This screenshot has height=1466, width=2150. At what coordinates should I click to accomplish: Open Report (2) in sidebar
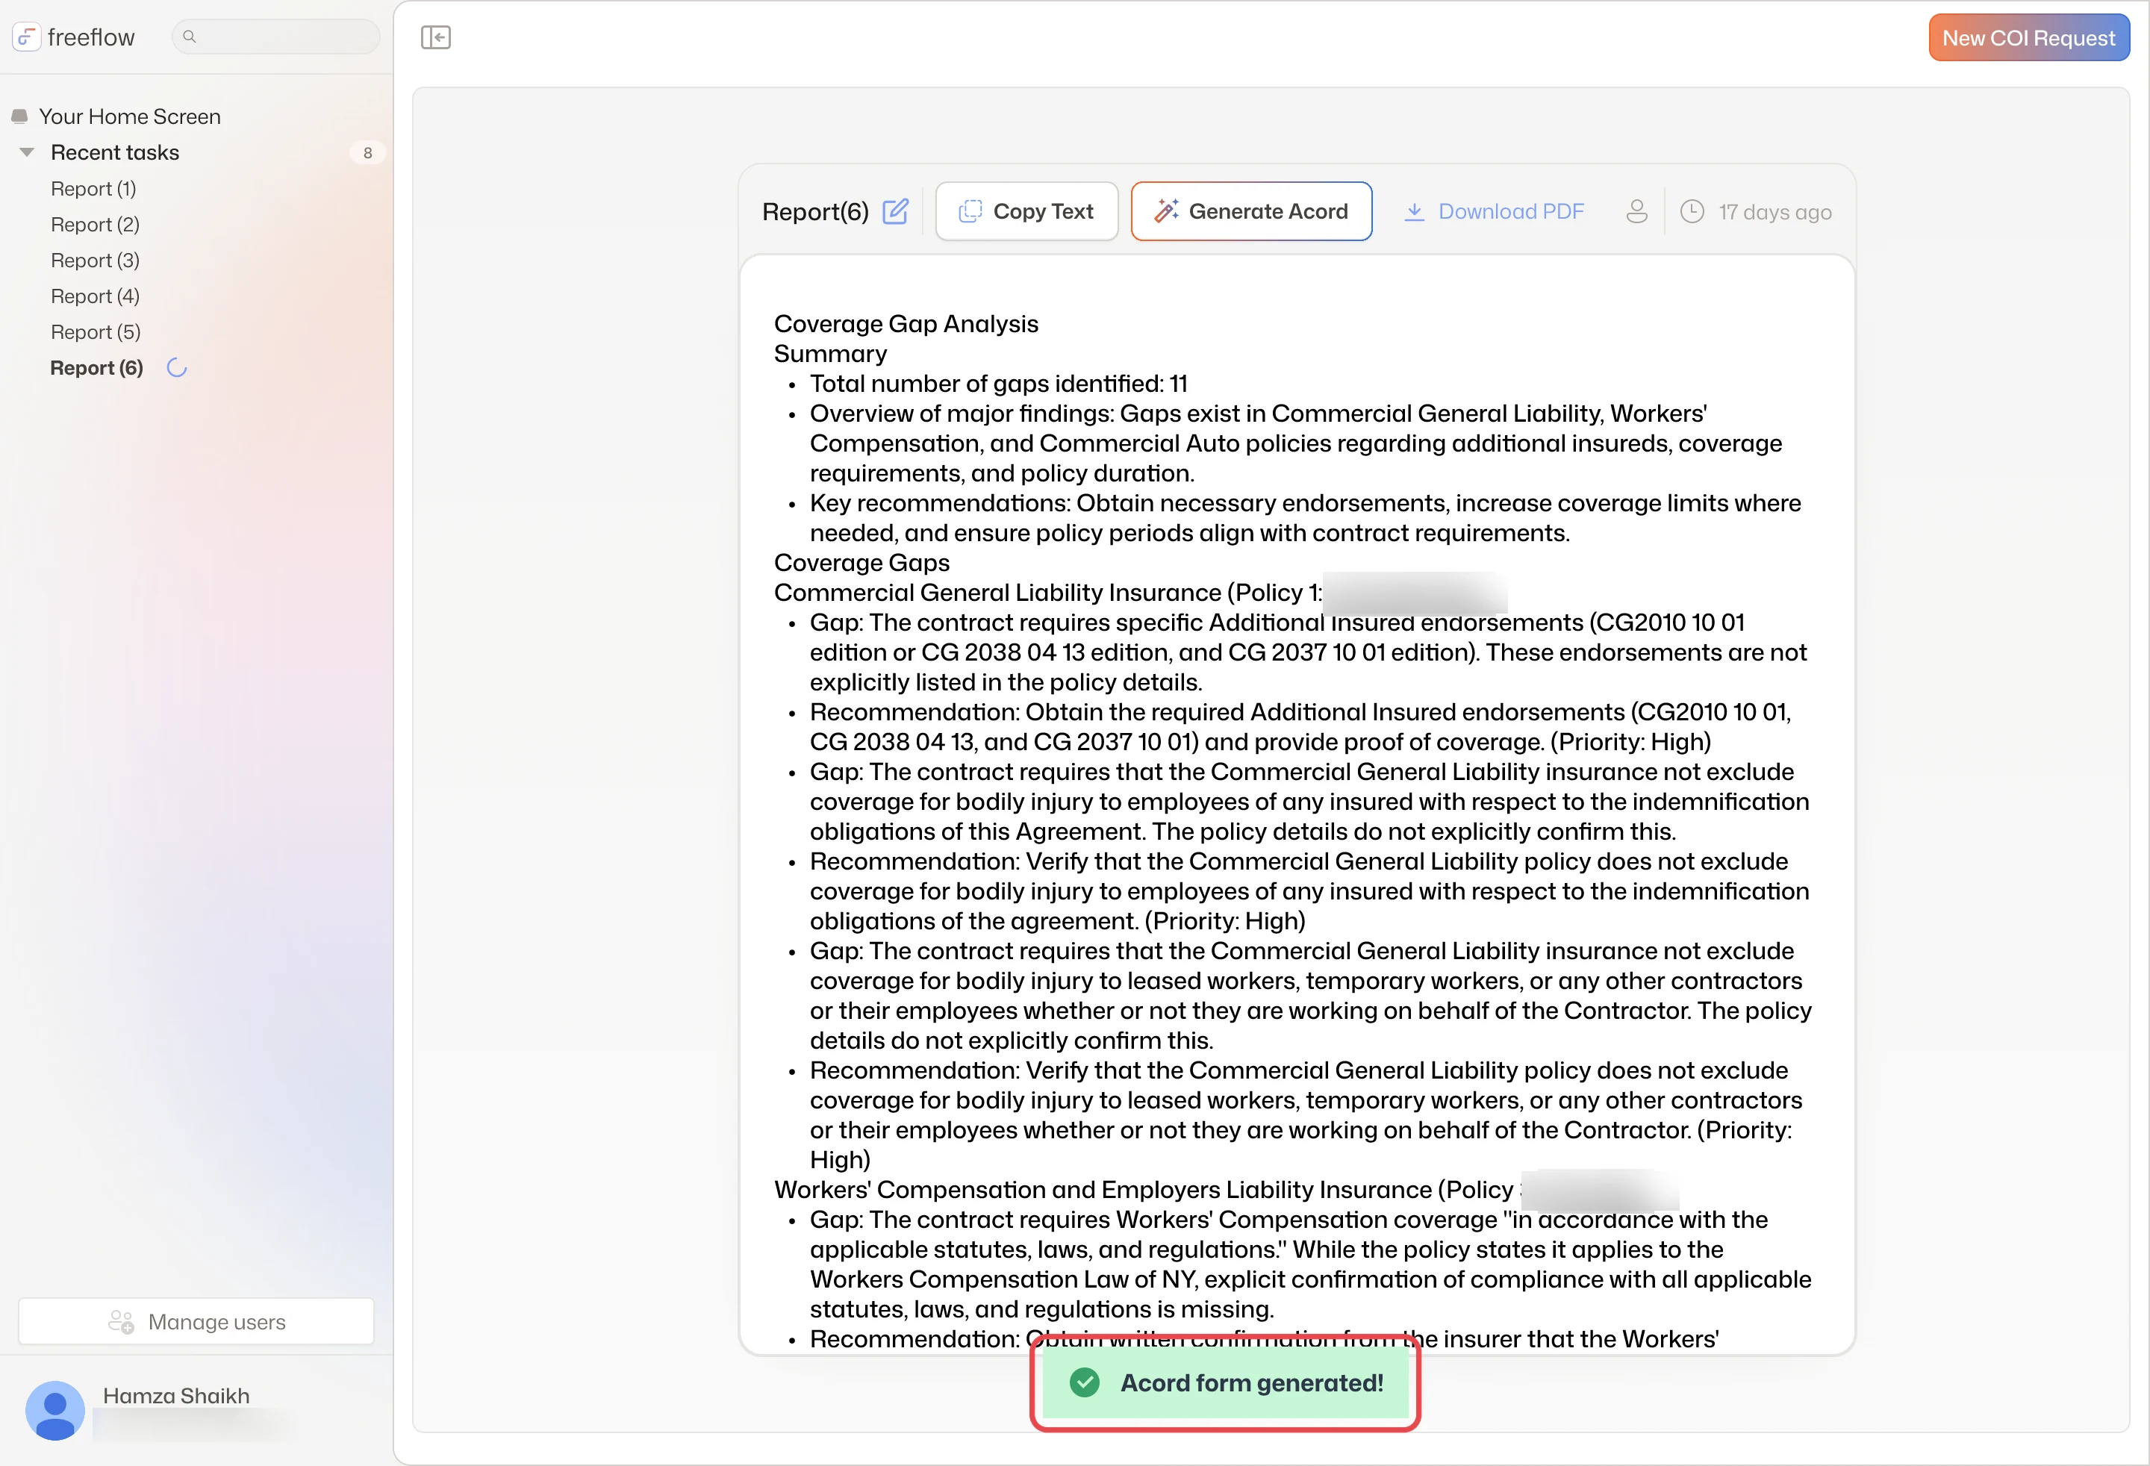click(96, 225)
